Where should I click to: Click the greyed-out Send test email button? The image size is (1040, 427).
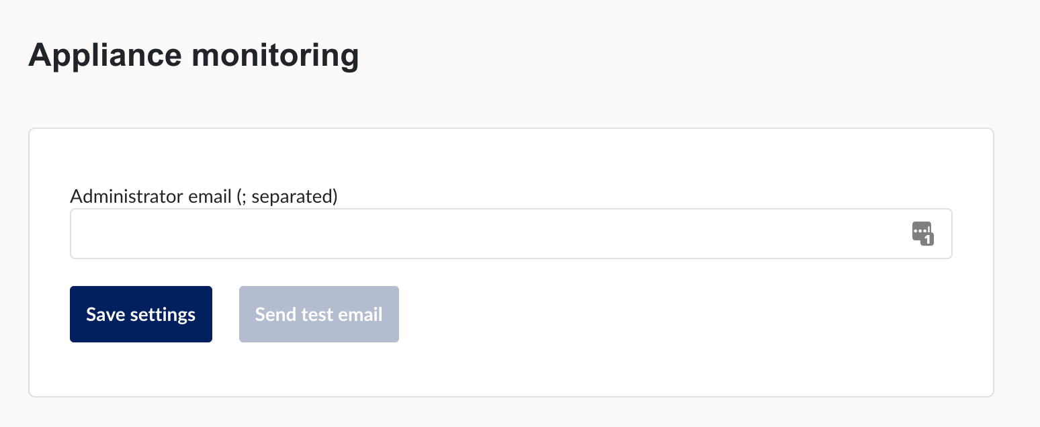(319, 314)
